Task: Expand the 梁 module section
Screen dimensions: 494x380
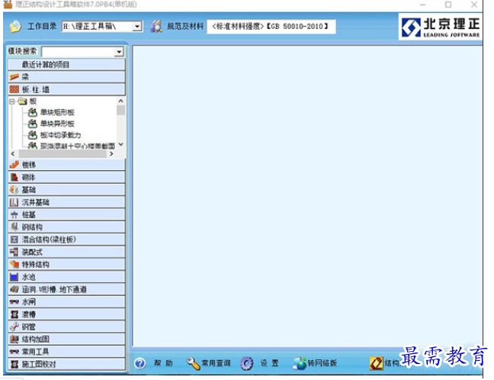Action: click(66, 77)
